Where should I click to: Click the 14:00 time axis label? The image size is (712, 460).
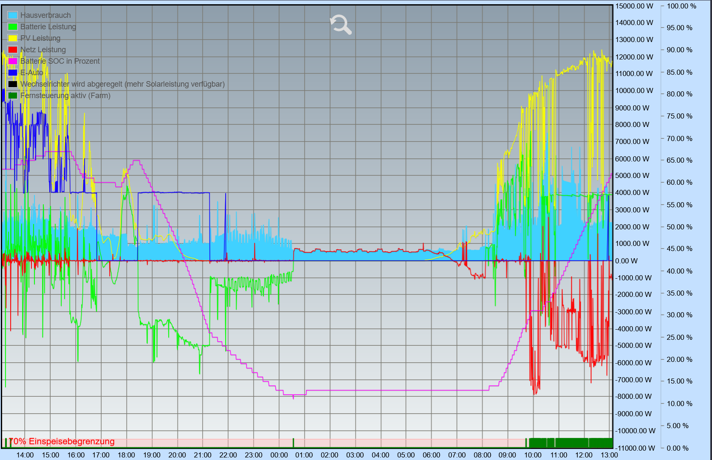coord(25,455)
